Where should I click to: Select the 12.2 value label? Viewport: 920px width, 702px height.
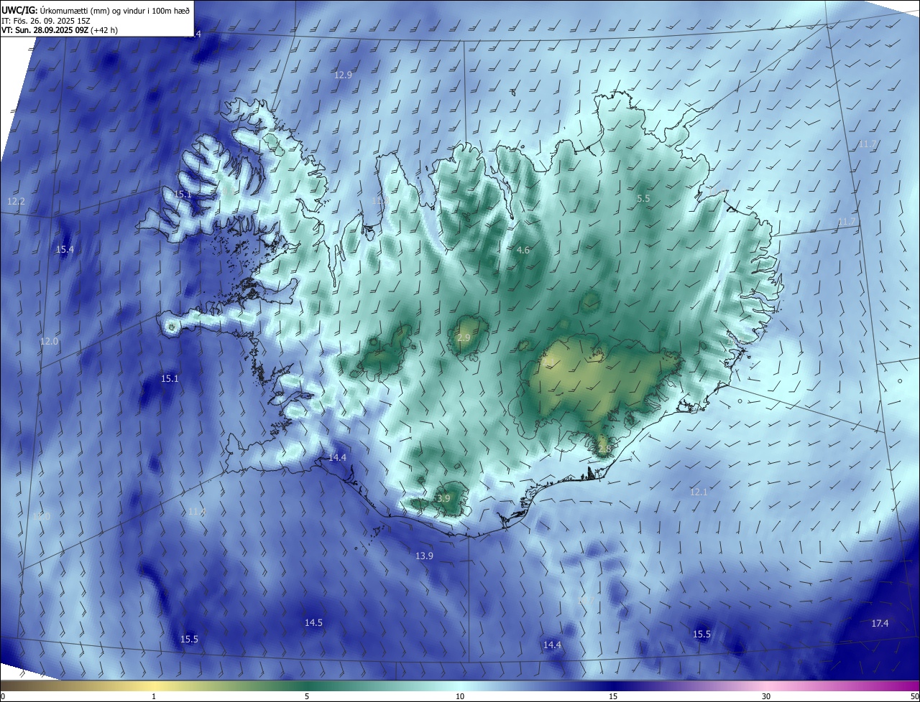(16, 202)
